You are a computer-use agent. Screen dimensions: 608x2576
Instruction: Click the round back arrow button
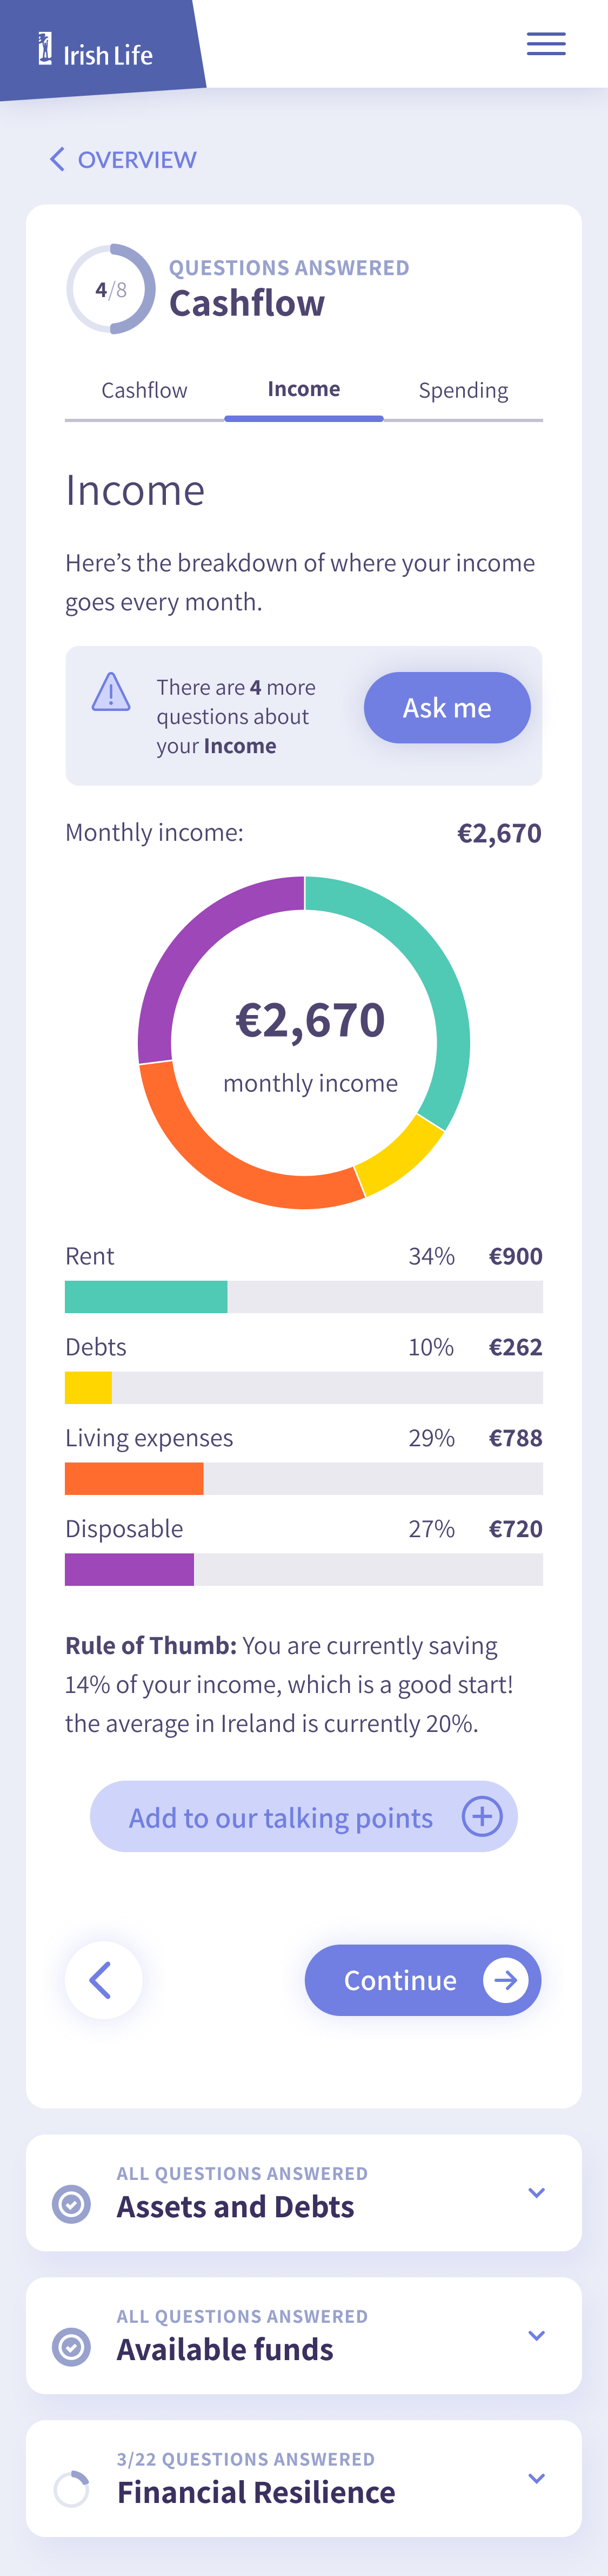103,1979
